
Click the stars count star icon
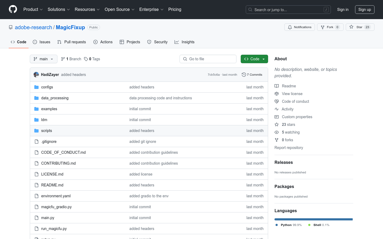click(277, 125)
